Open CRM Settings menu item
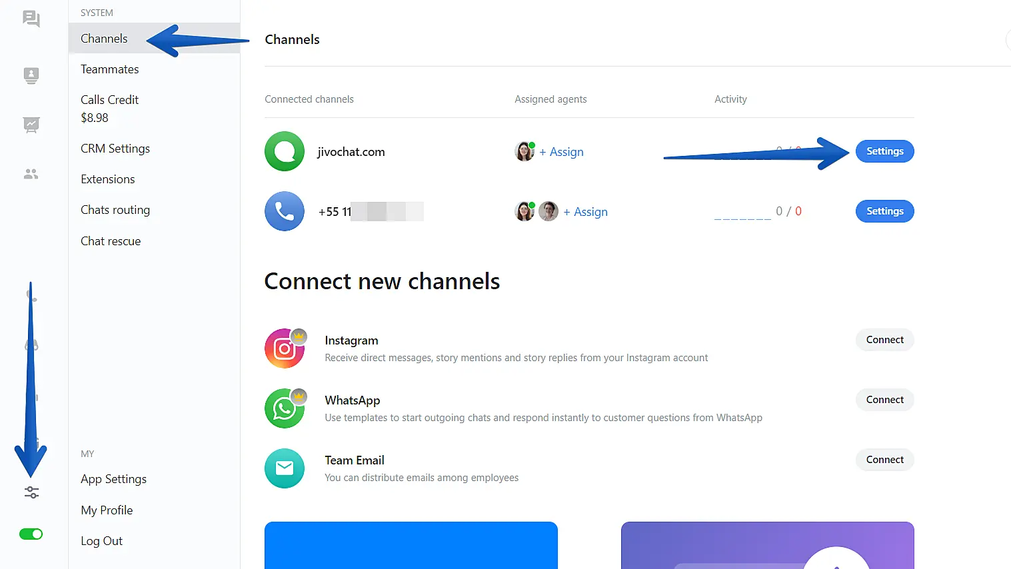 115,149
